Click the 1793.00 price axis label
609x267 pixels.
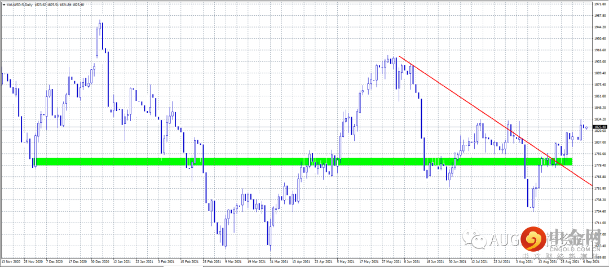[601, 154]
